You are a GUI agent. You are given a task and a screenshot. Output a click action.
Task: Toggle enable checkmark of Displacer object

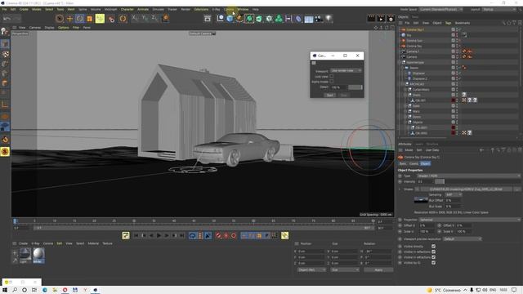[459, 73]
